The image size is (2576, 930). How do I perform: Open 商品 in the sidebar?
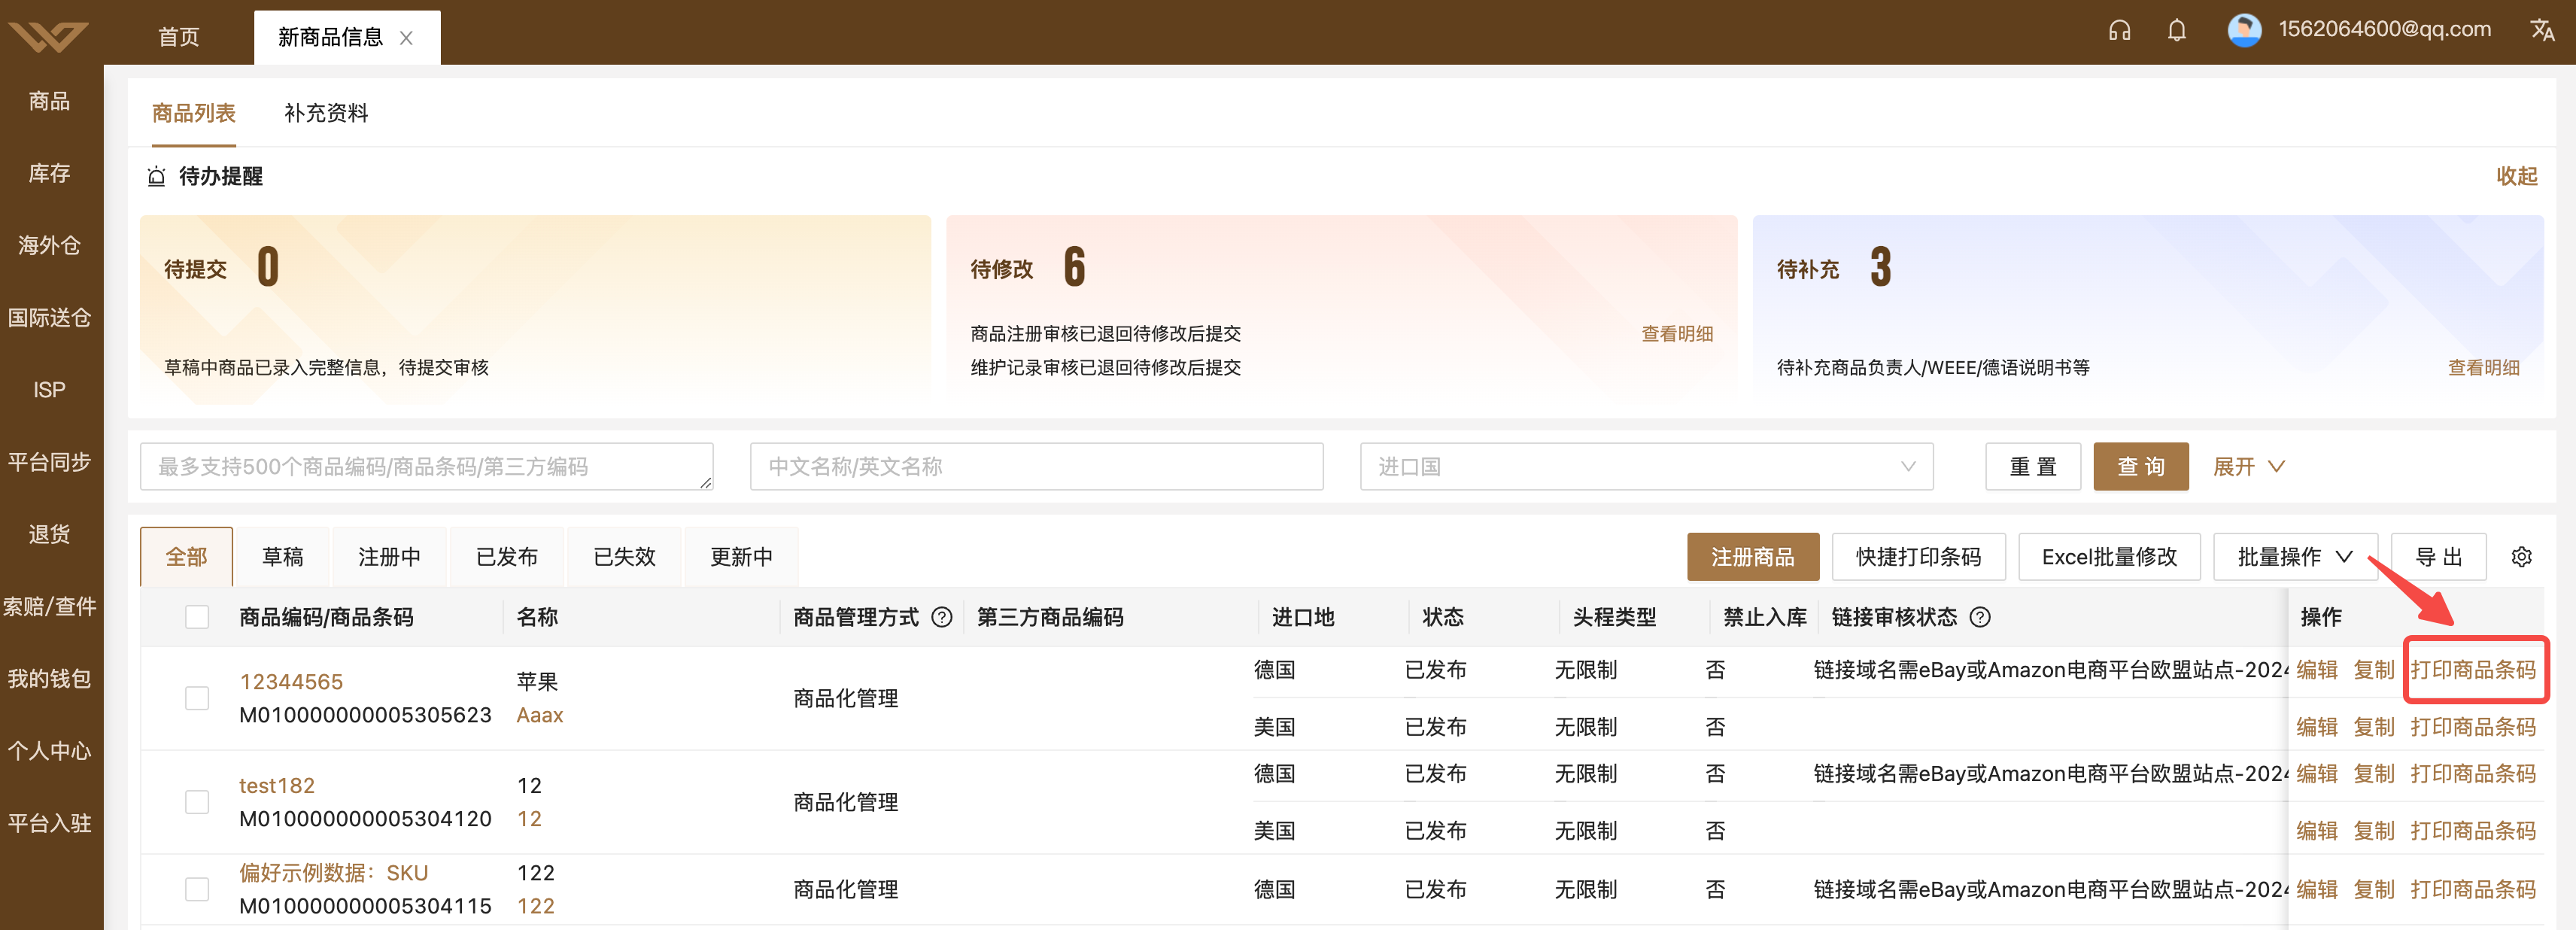[50, 101]
